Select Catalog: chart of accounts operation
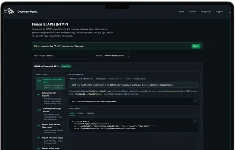 pyautogui.click(x=50, y=98)
